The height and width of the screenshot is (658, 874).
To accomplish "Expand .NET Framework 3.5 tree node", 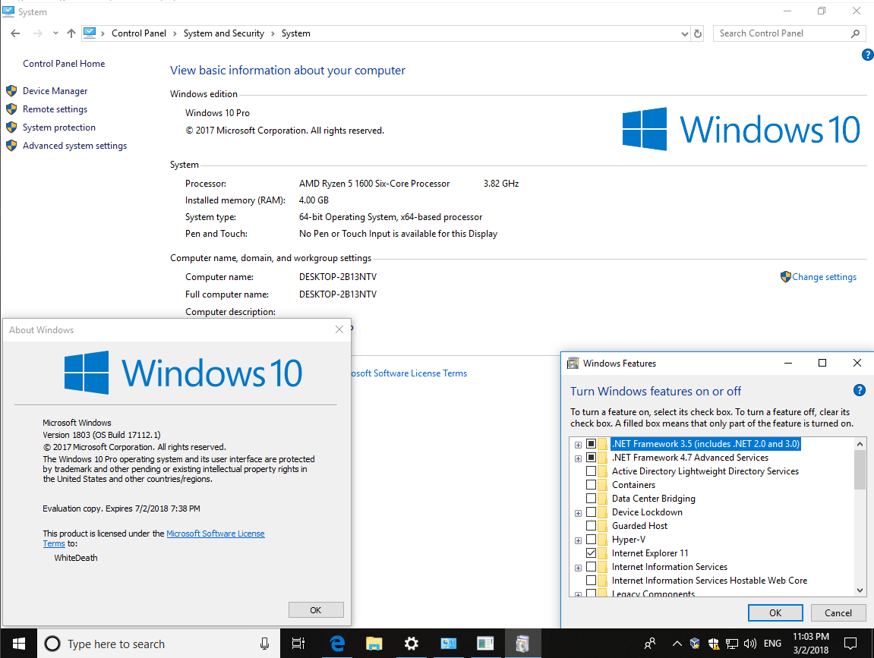I will coord(578,445).
